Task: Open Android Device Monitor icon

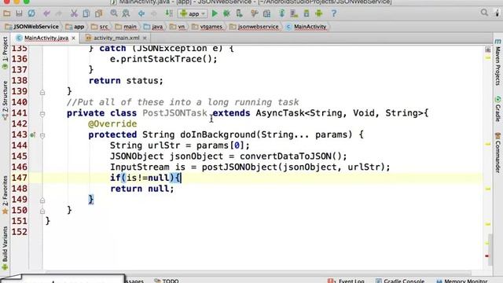Action: tap(319, 13)
